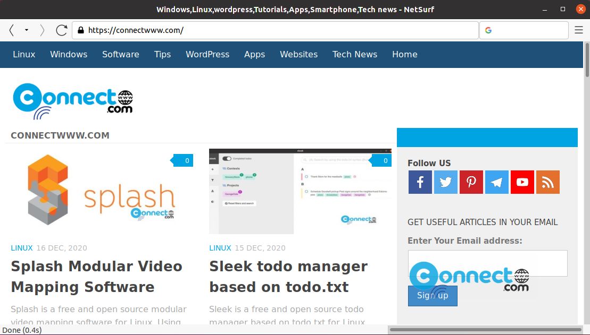Go back with the browser back arrow

(x=12, y=30)
